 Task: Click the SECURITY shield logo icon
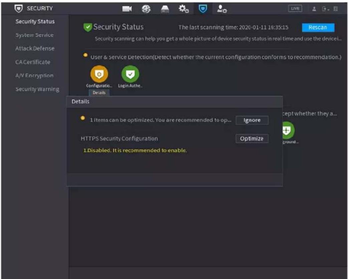[x=18, y=8]
